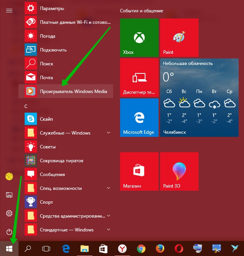Screen dimensions: 244x256
Task: Click the Windows Start button
Action: [9, 249]
